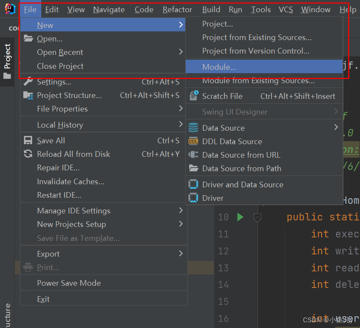Select Close Project
Viewport: 360px width, 328px height.
pyautogui.click(x=103, y=66)
